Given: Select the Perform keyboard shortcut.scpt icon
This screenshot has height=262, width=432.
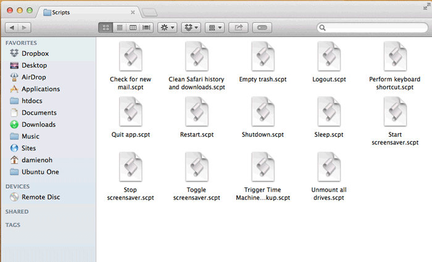Looking at the screenshot, I should [395, 57].
